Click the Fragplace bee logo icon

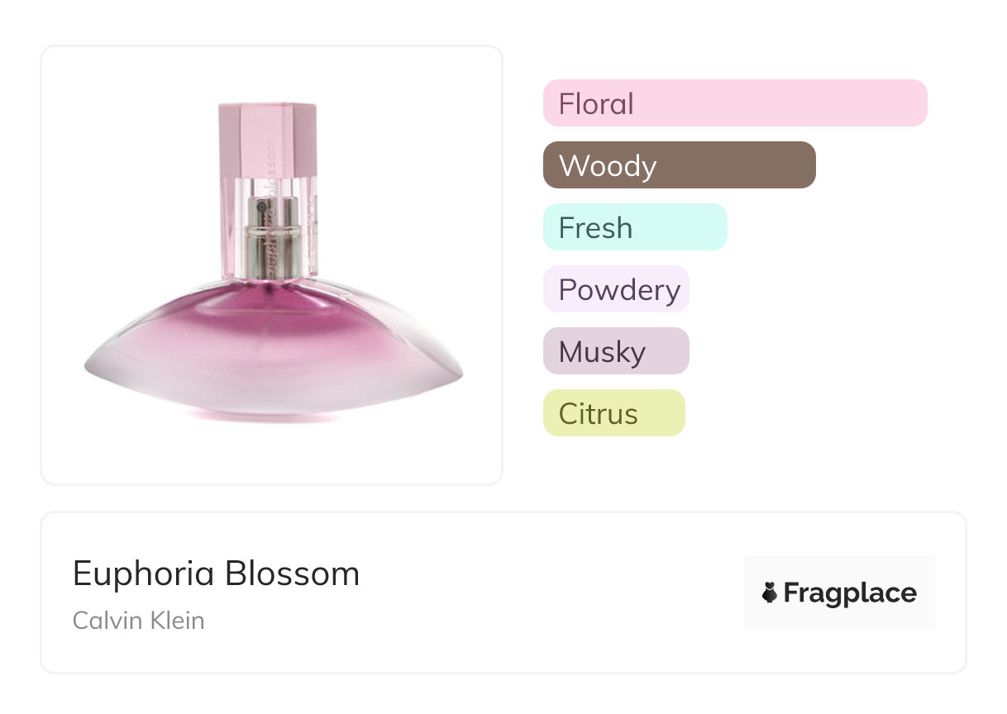(x=771, y=593)
